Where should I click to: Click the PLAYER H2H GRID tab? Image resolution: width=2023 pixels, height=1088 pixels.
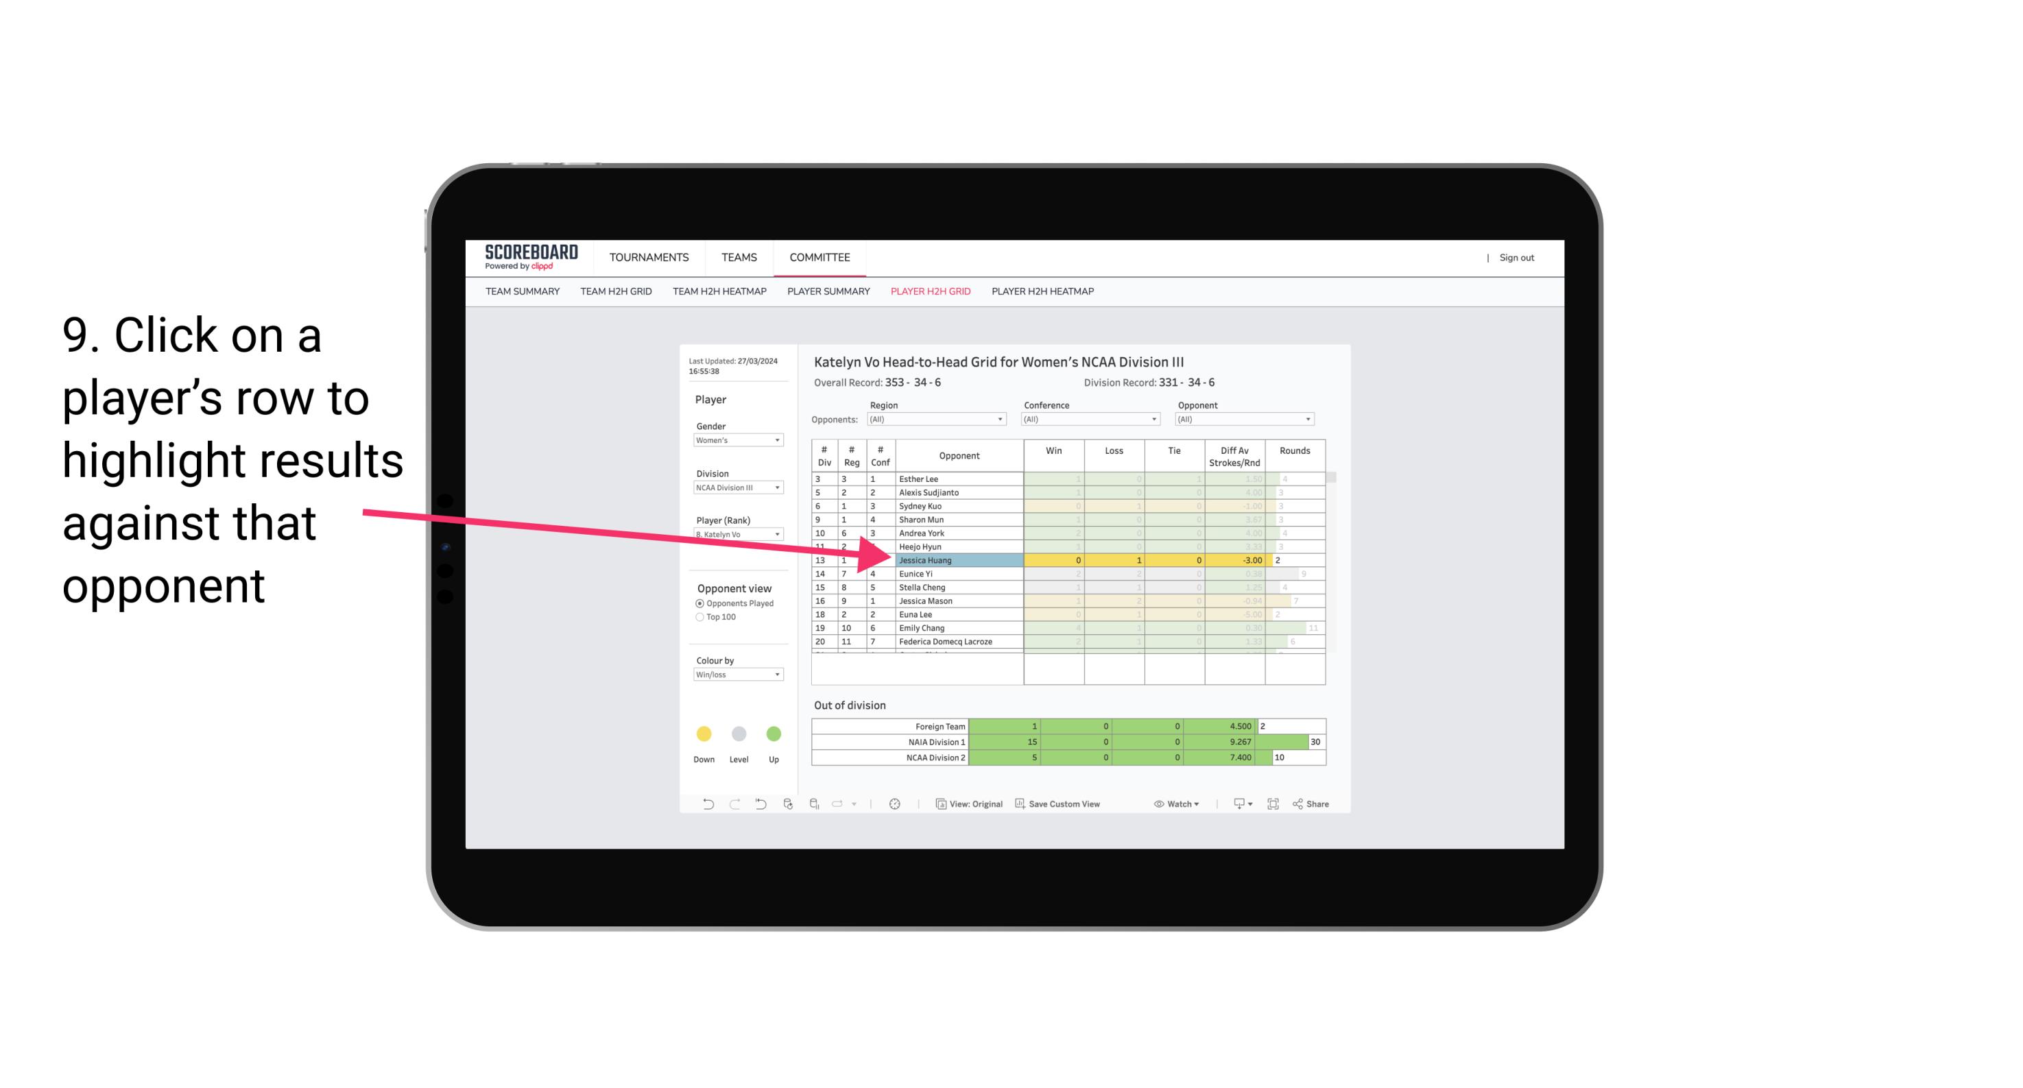pos(930,292)
